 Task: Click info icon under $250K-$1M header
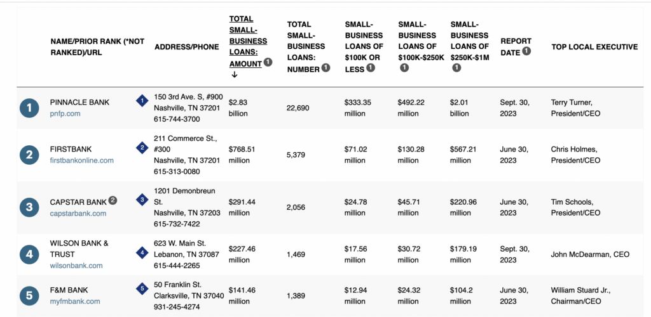[456, 68]
